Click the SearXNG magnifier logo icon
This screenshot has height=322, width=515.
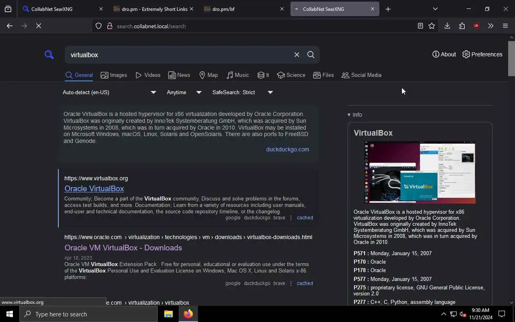point(49,55)
